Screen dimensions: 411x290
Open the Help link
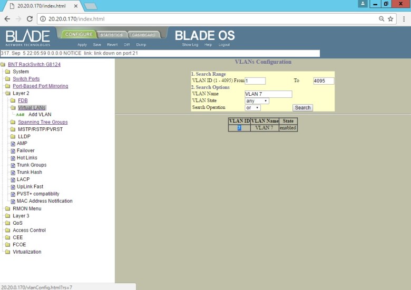point(208,45)
